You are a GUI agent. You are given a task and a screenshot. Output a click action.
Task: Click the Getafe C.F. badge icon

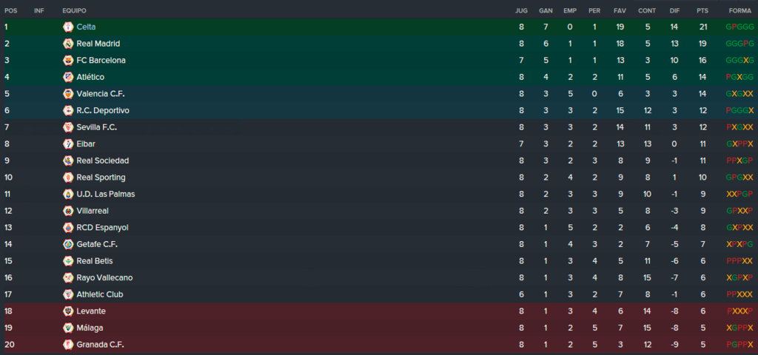(68, 244)
